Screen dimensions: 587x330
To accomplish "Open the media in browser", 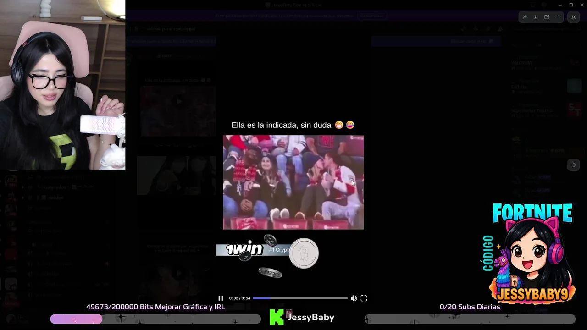I will coord(547,17).
